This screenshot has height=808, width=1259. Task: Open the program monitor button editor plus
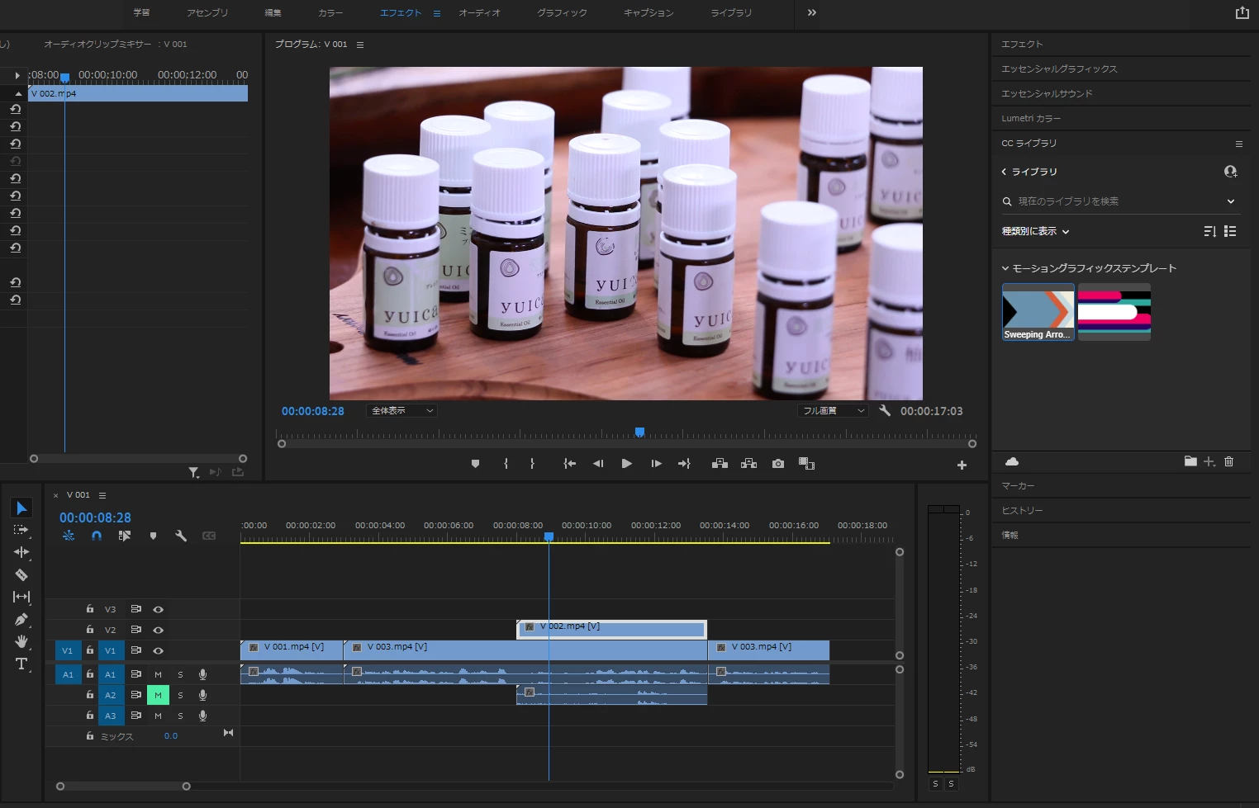[962, 465]
